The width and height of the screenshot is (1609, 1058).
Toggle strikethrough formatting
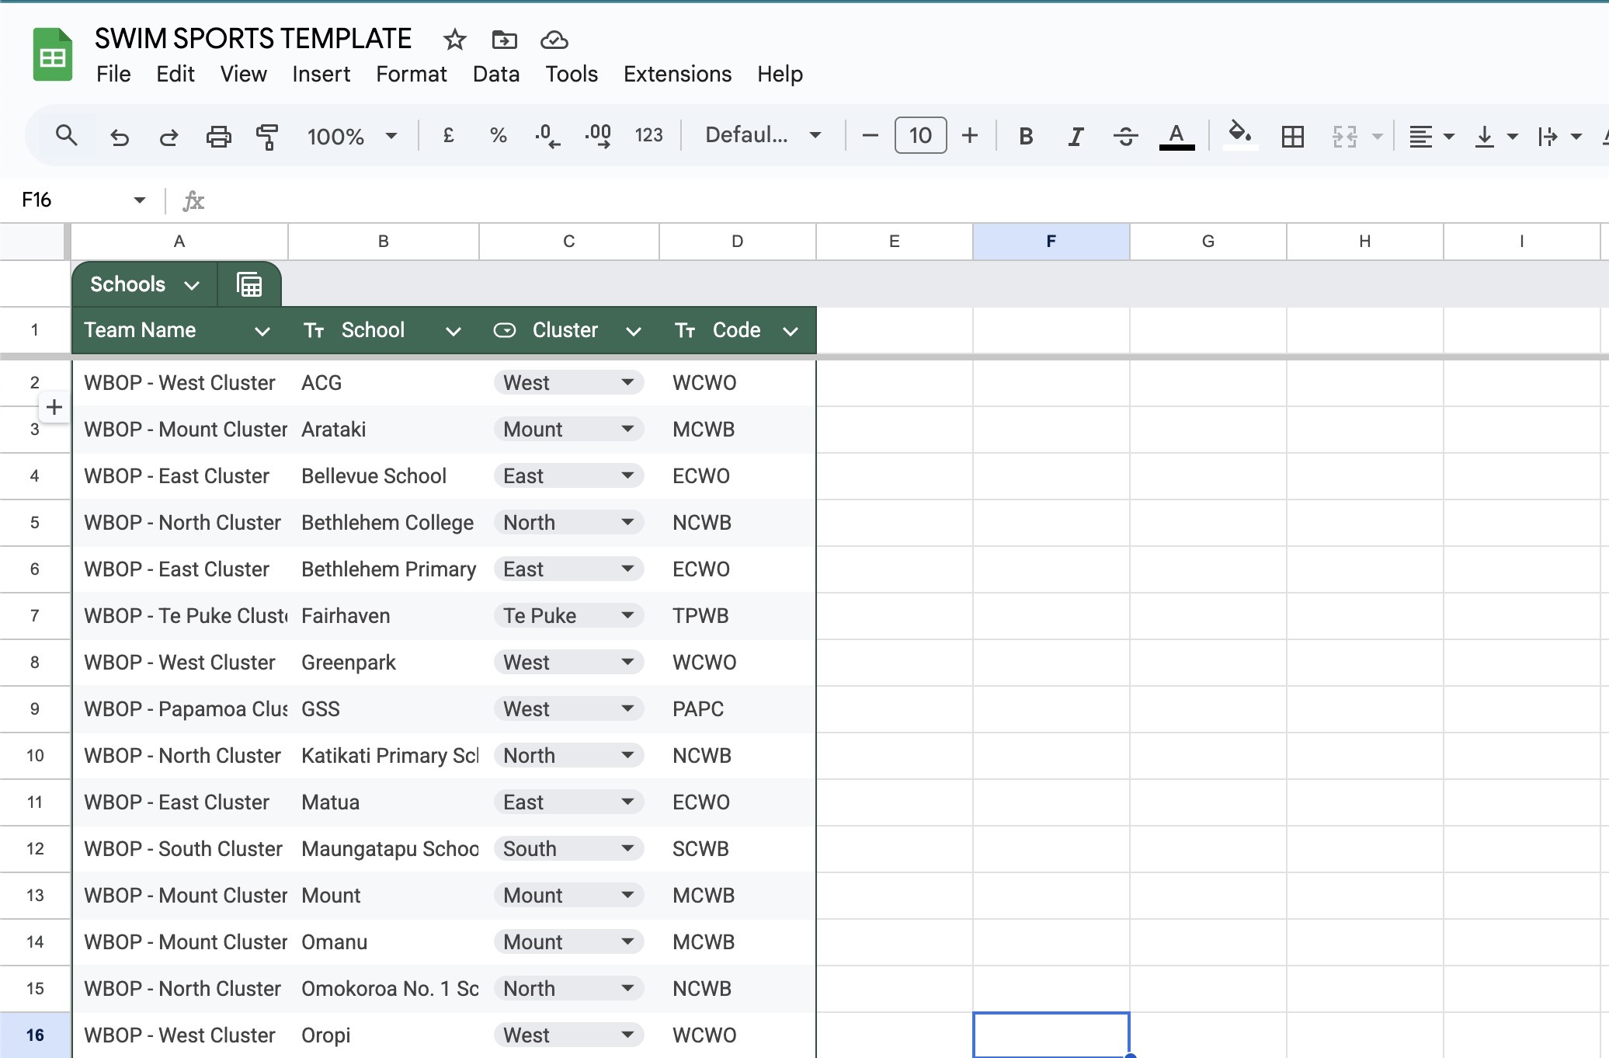coord(1125,137)
